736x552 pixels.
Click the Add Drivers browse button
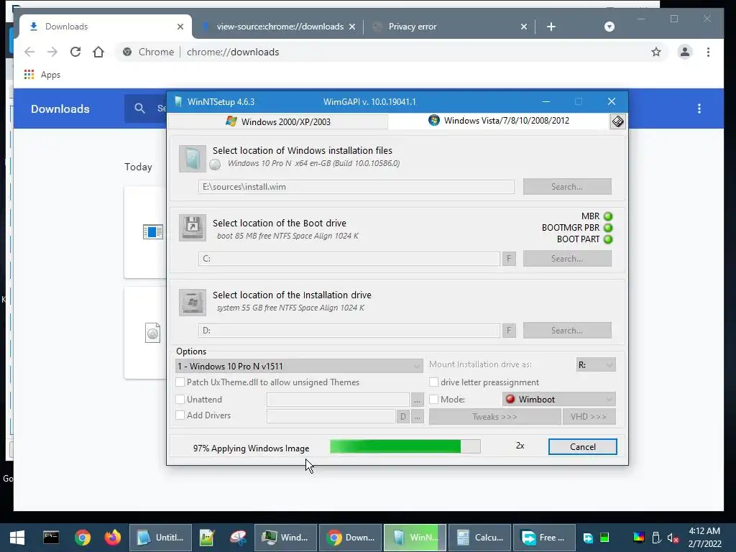point(417,416)
